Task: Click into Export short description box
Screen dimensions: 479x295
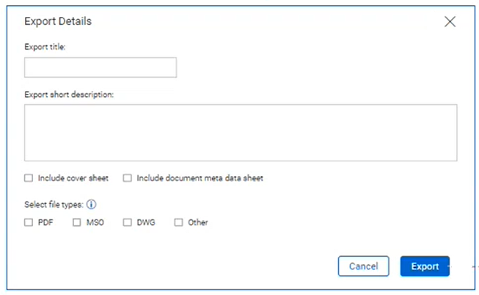Action: pyautogui.click(x=241, y=133)
